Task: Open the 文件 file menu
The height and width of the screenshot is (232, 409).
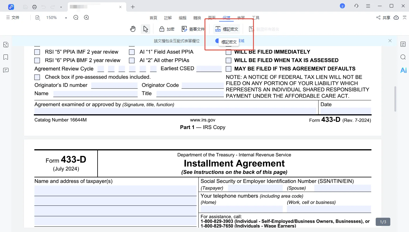Action: 13,17
